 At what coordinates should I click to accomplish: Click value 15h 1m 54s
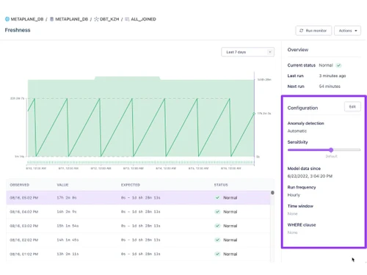point(68,226)
